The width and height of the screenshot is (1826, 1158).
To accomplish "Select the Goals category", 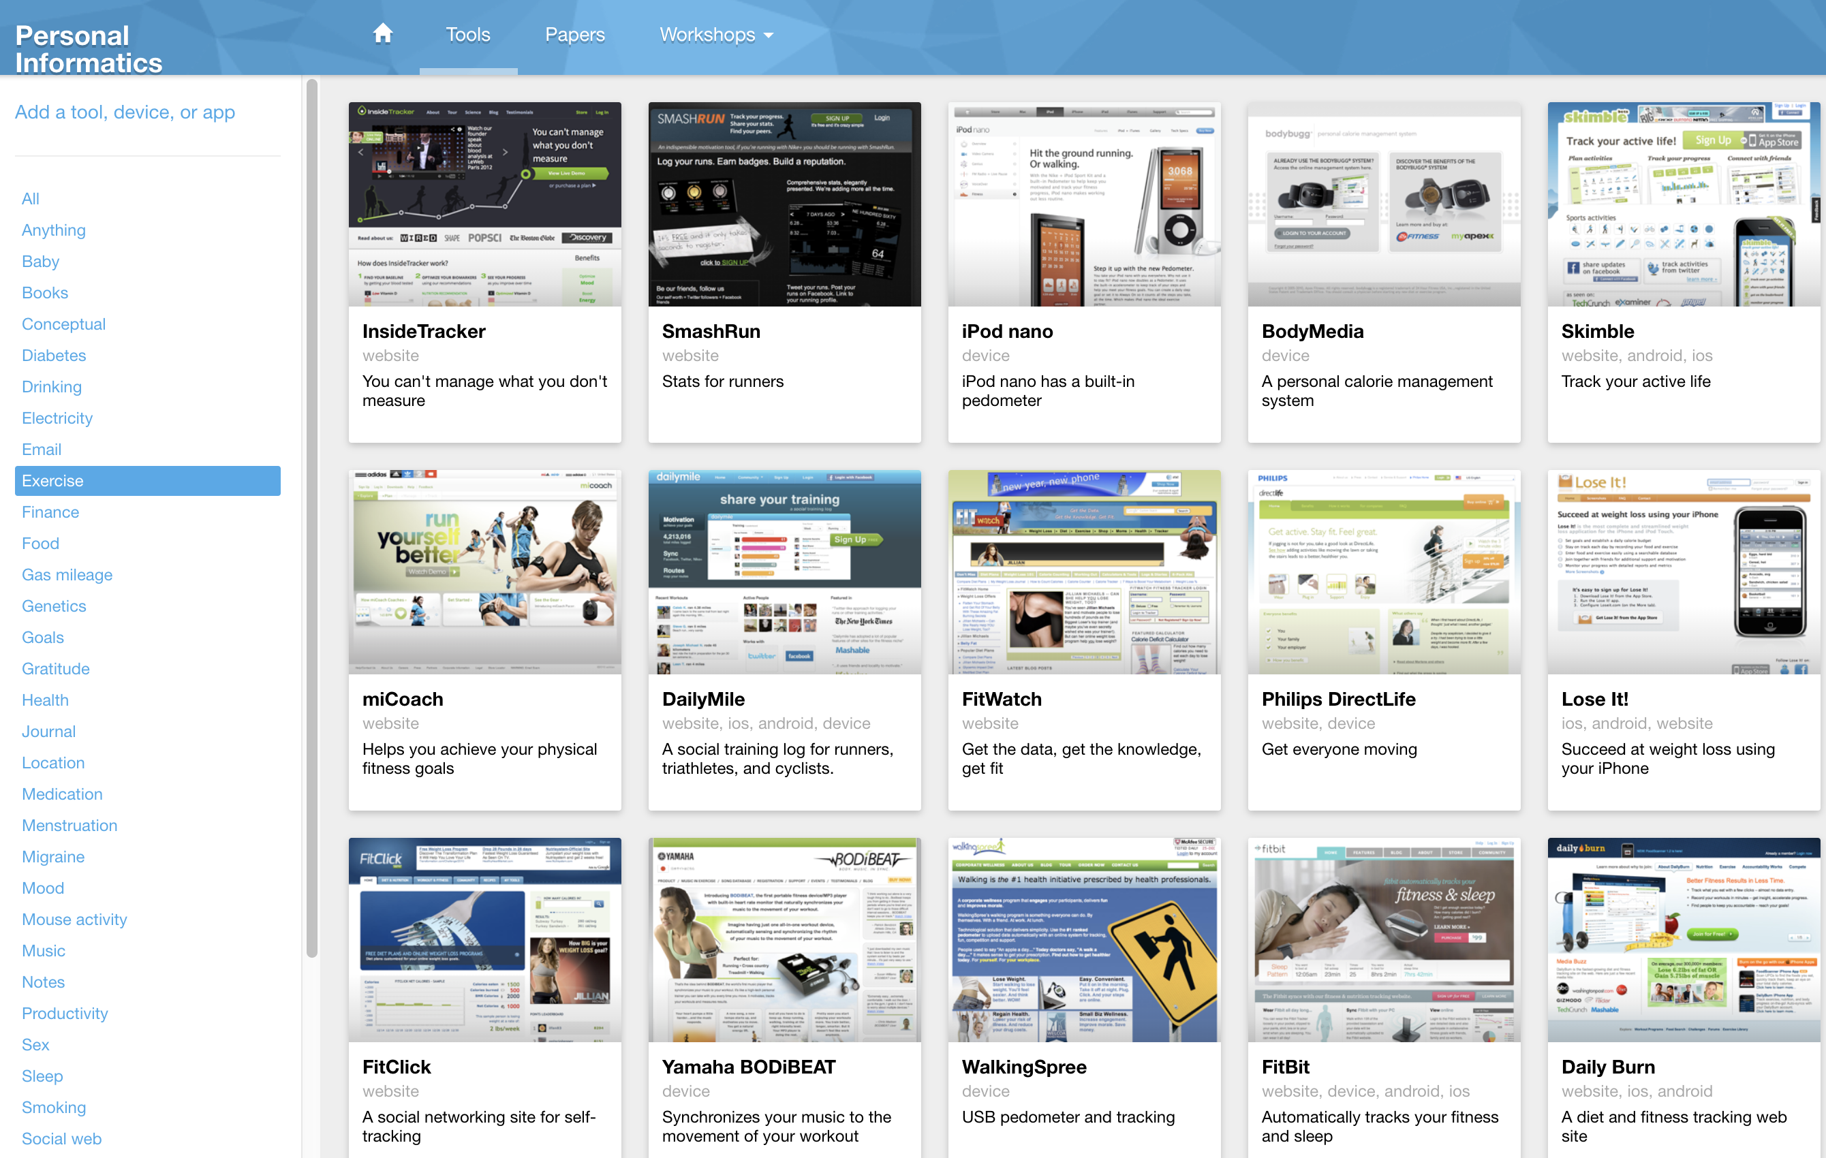I will (42, 637).
